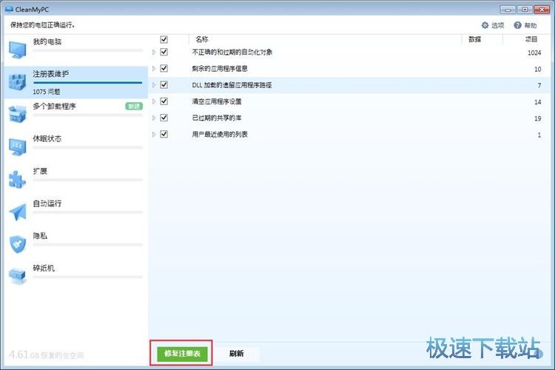Screen dimensions: 555x370
Task: Expand the 清空应用程序设置 row
Action: (154, 101)
